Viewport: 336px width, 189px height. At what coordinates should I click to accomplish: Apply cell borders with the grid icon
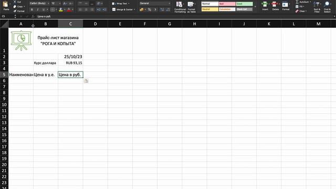(x=52, y=9)
